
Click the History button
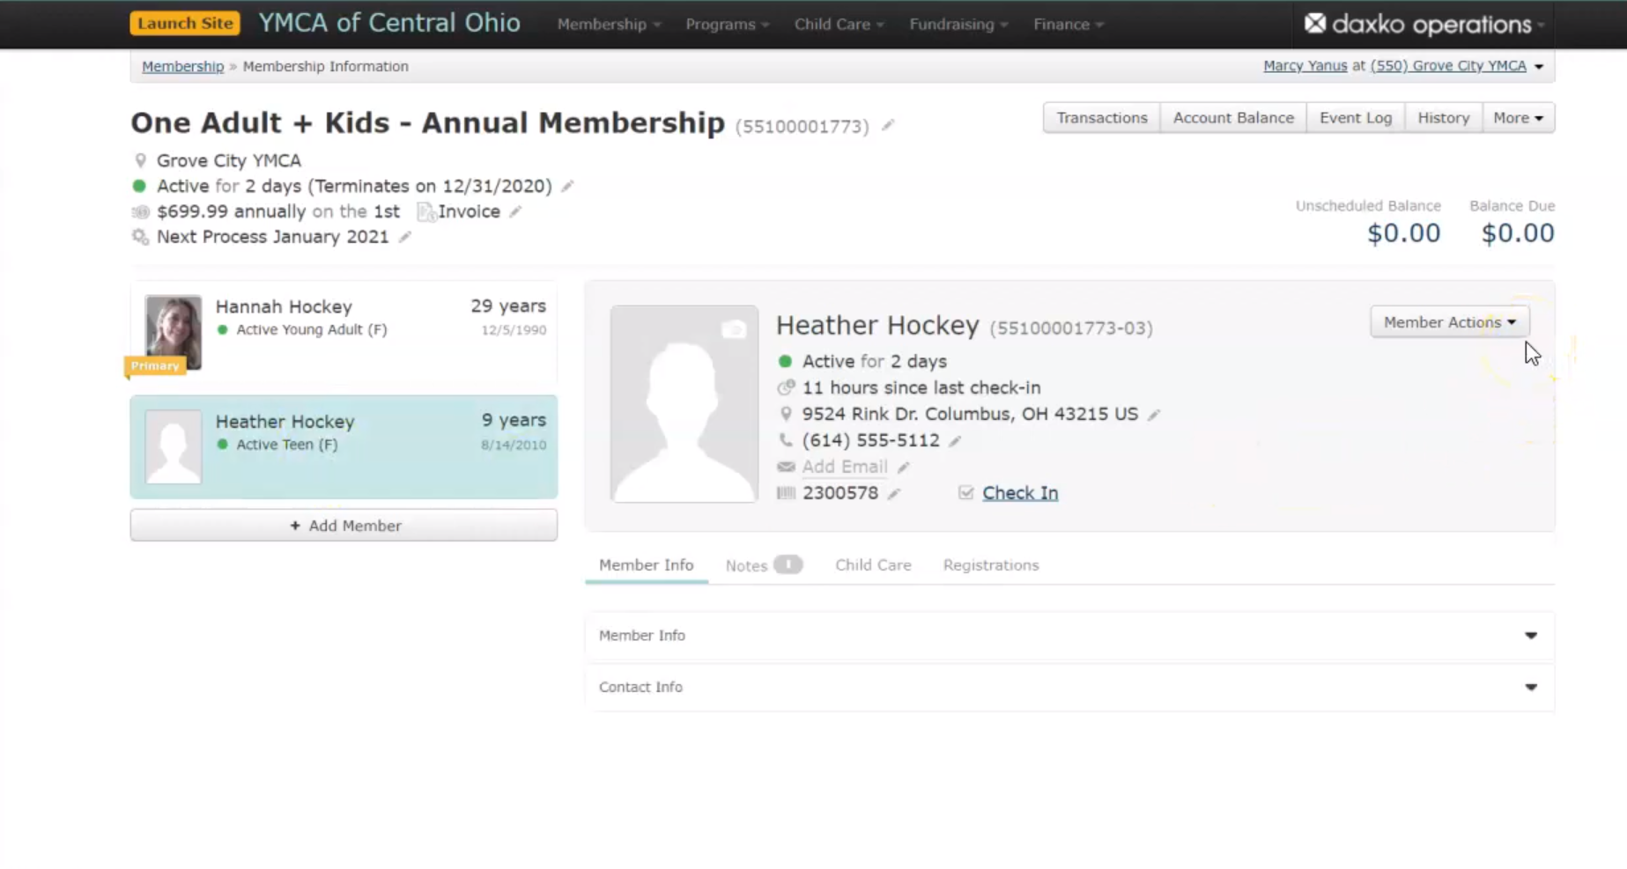click(1444, 118)
